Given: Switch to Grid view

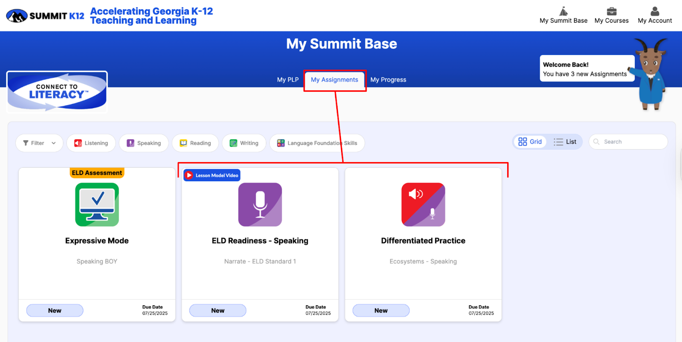Looking at the screenshot, I should 530,142.
